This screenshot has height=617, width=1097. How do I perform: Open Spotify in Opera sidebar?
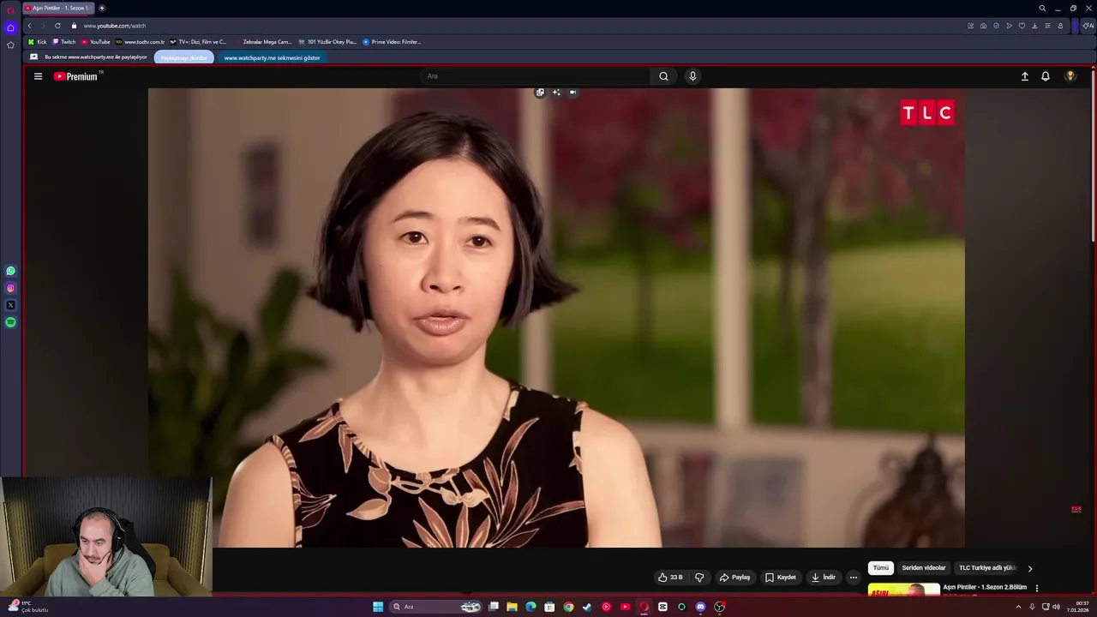tap(10, 322)
